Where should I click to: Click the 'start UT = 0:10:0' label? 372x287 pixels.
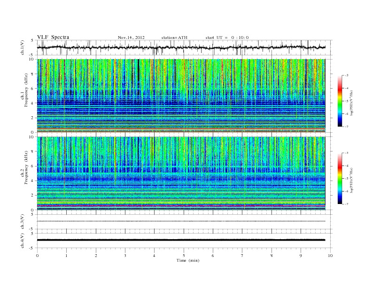point(227,38)
